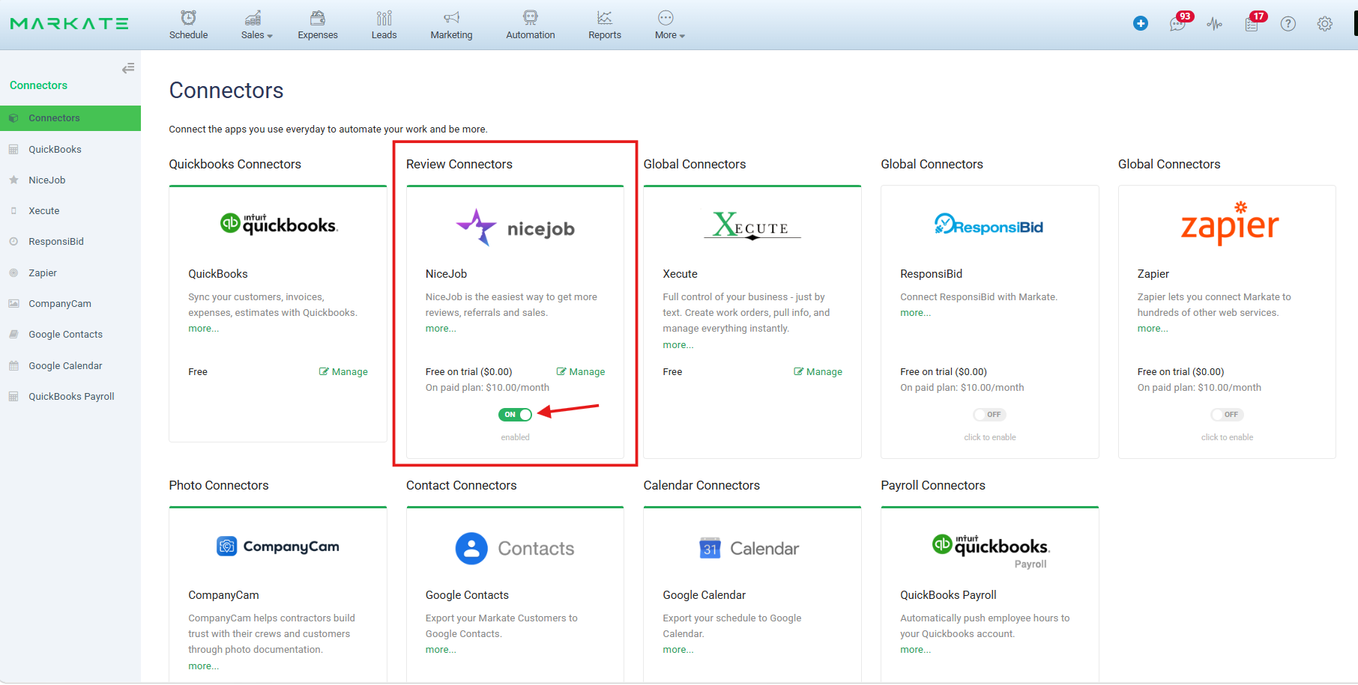Select QuickBooks in the sidebar
1358x685 pixels.
[x=70, y=150]
